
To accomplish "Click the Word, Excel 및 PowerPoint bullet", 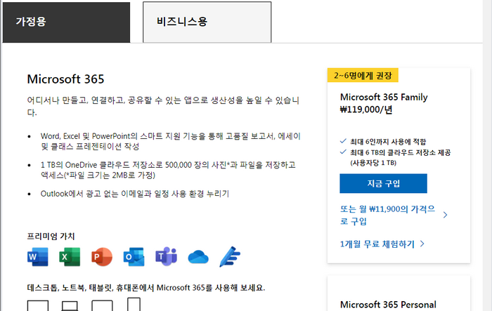I will click(x=171, y=141).
